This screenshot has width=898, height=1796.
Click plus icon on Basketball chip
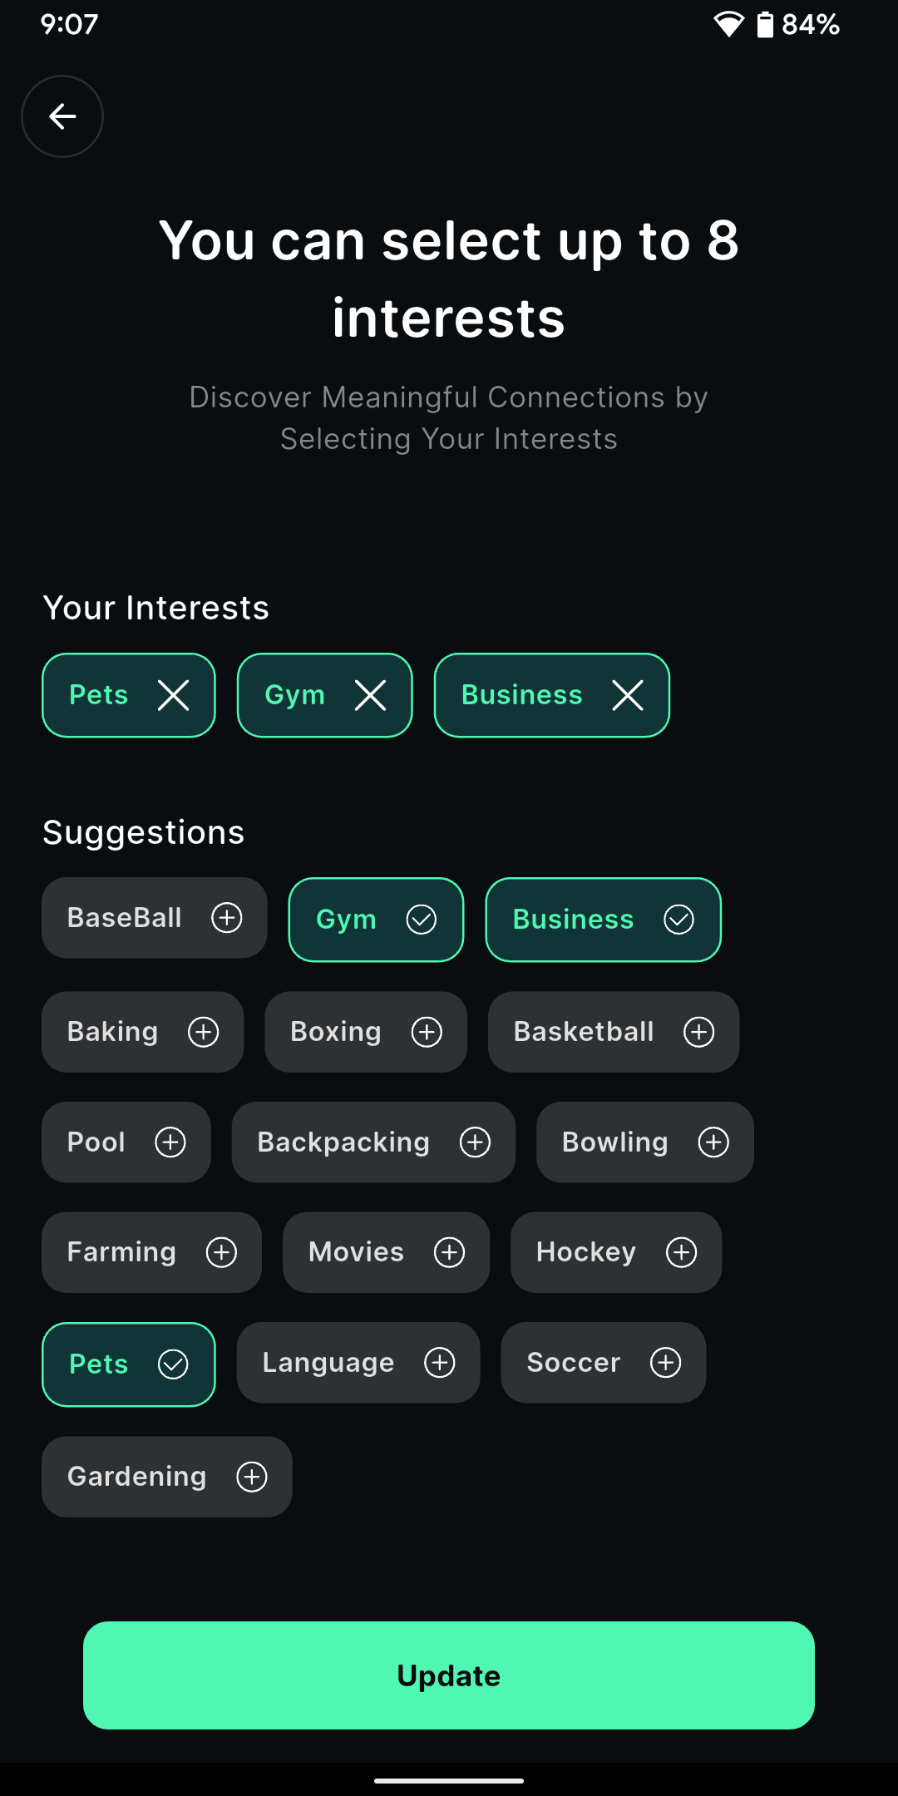[x=699, y=1032]
